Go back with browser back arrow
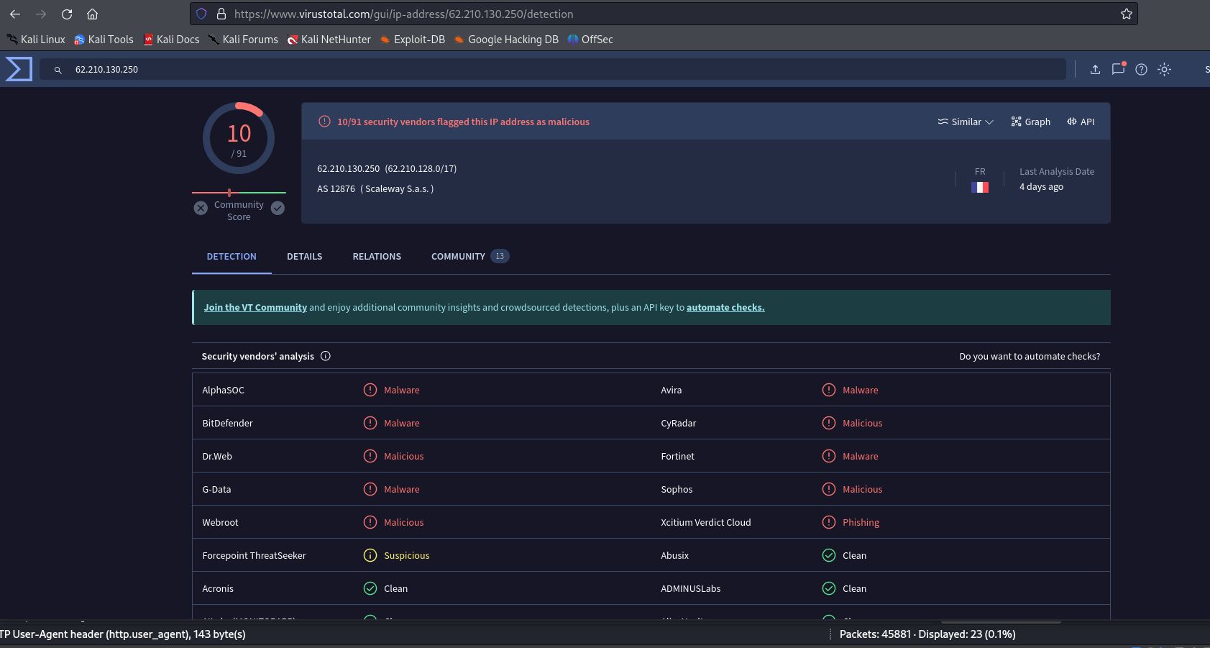This screenshot has height=648, width=1210. click(15, 14)
